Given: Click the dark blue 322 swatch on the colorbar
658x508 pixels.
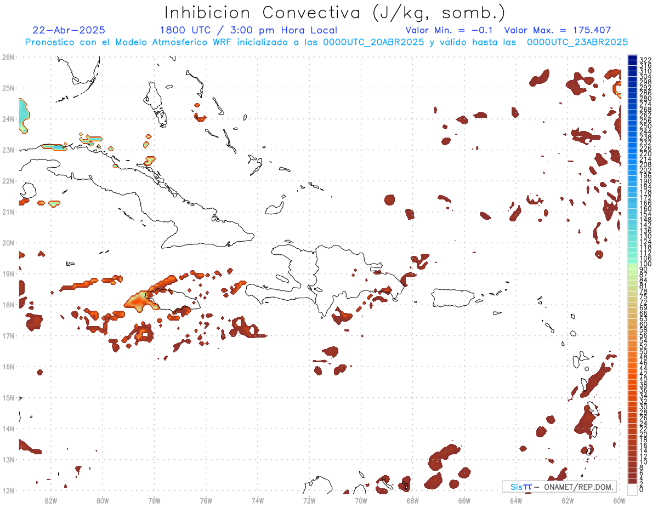Looking at the screenshot, I should pos(632,58).
